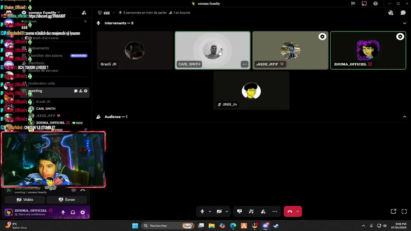Open Windows Start menu
This screenshot has height=231, width=411.
pos(135,226)
